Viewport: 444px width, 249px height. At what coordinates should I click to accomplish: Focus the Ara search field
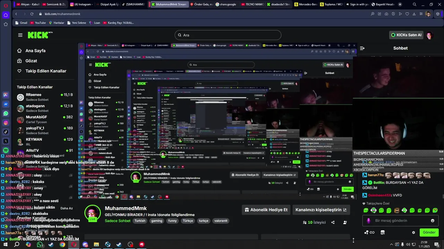pyautogui.click(x=228, y=35)
